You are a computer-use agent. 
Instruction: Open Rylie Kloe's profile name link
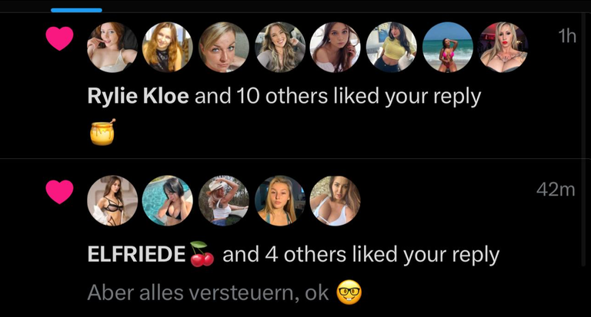click(x=138, y=96)
